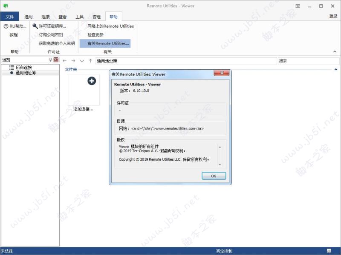The height and width of the screenshot is (255, 341).
Task: Switch to the 管理 ribbon tab
Action: (x=96, y=17)
